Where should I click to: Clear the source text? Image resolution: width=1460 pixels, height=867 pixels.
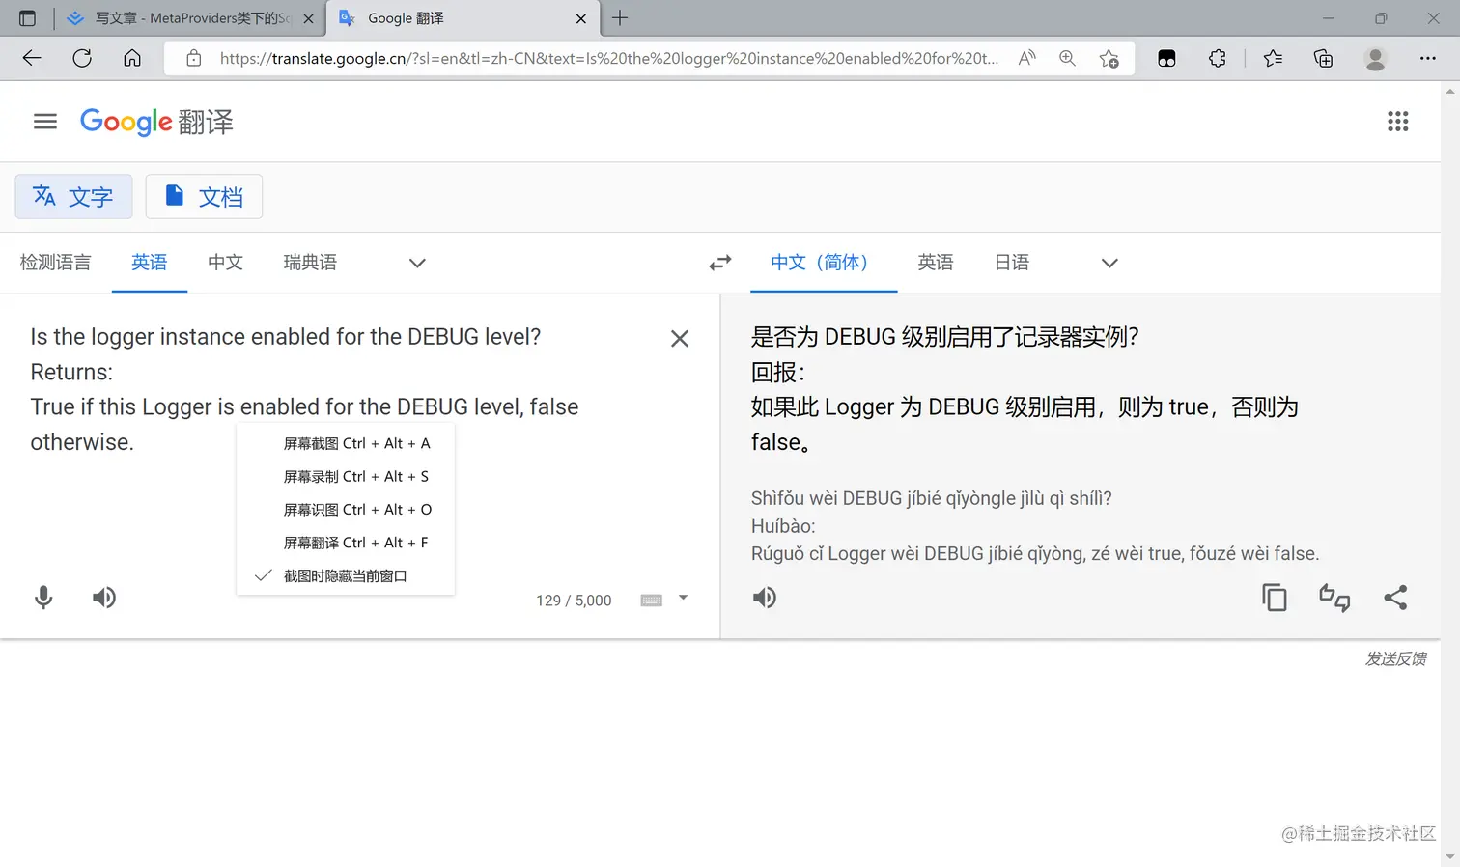tap(680, 338)
